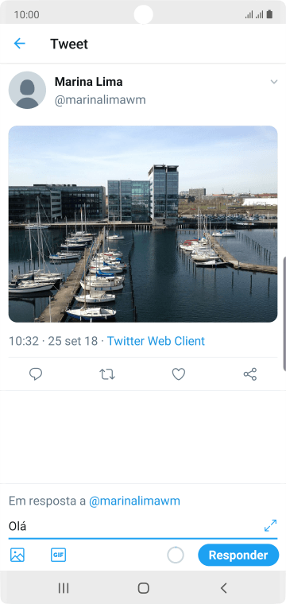This screenshot has height=604, width=286.
Task: Open Android recent apps button
Action: point(64,588)
